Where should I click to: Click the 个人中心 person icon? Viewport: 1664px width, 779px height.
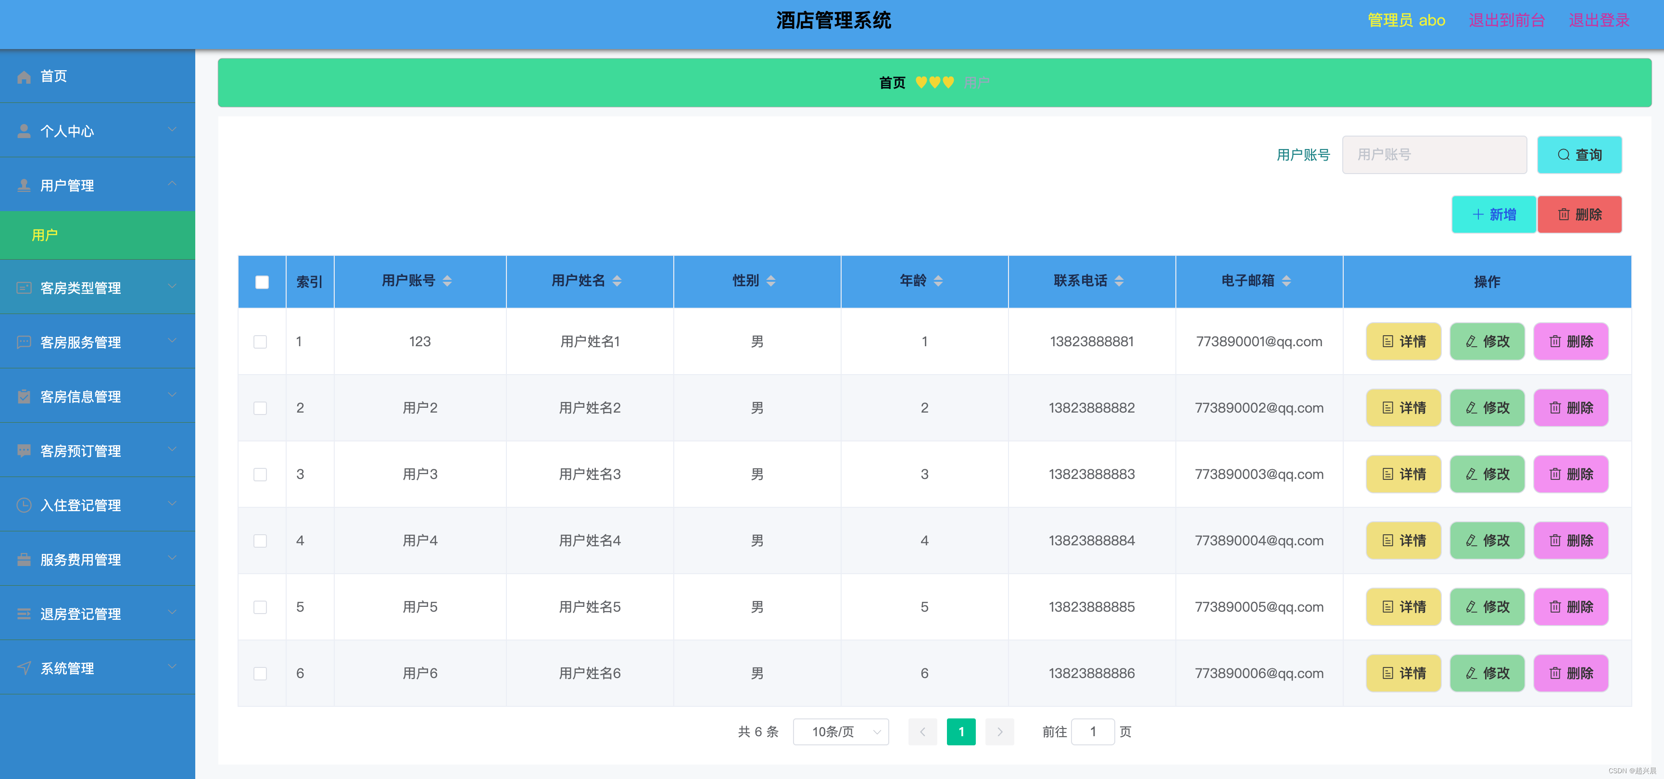pyautogui.click(x=24, y=131)
